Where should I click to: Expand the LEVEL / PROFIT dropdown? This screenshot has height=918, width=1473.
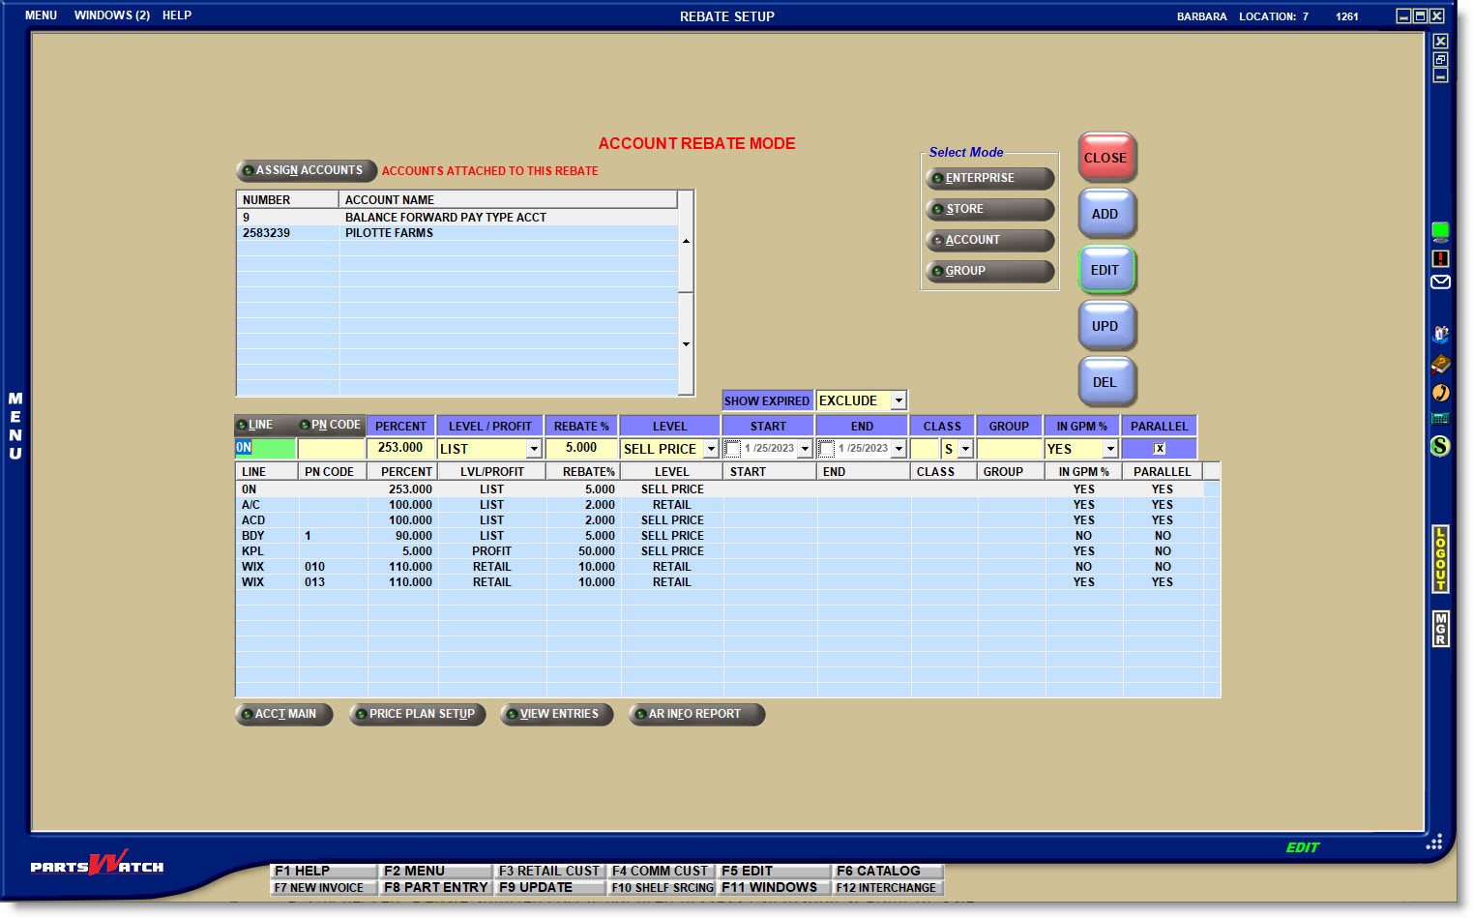pyautogui.click(x=533, y=449)
